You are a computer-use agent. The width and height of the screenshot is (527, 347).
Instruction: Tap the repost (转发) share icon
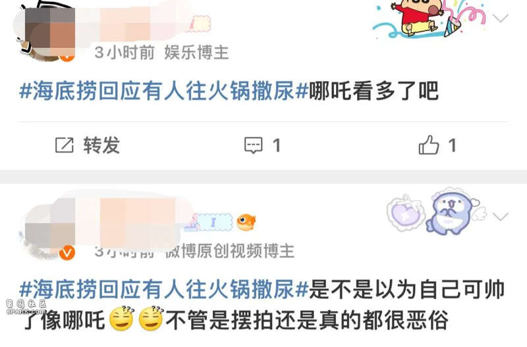click(64, 145)
